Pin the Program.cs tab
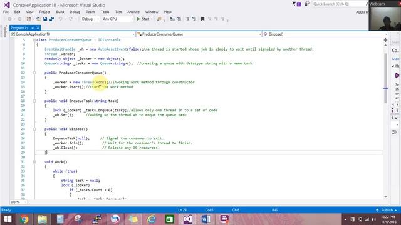This screenshot has width=401, height=225. click(33, 27)
